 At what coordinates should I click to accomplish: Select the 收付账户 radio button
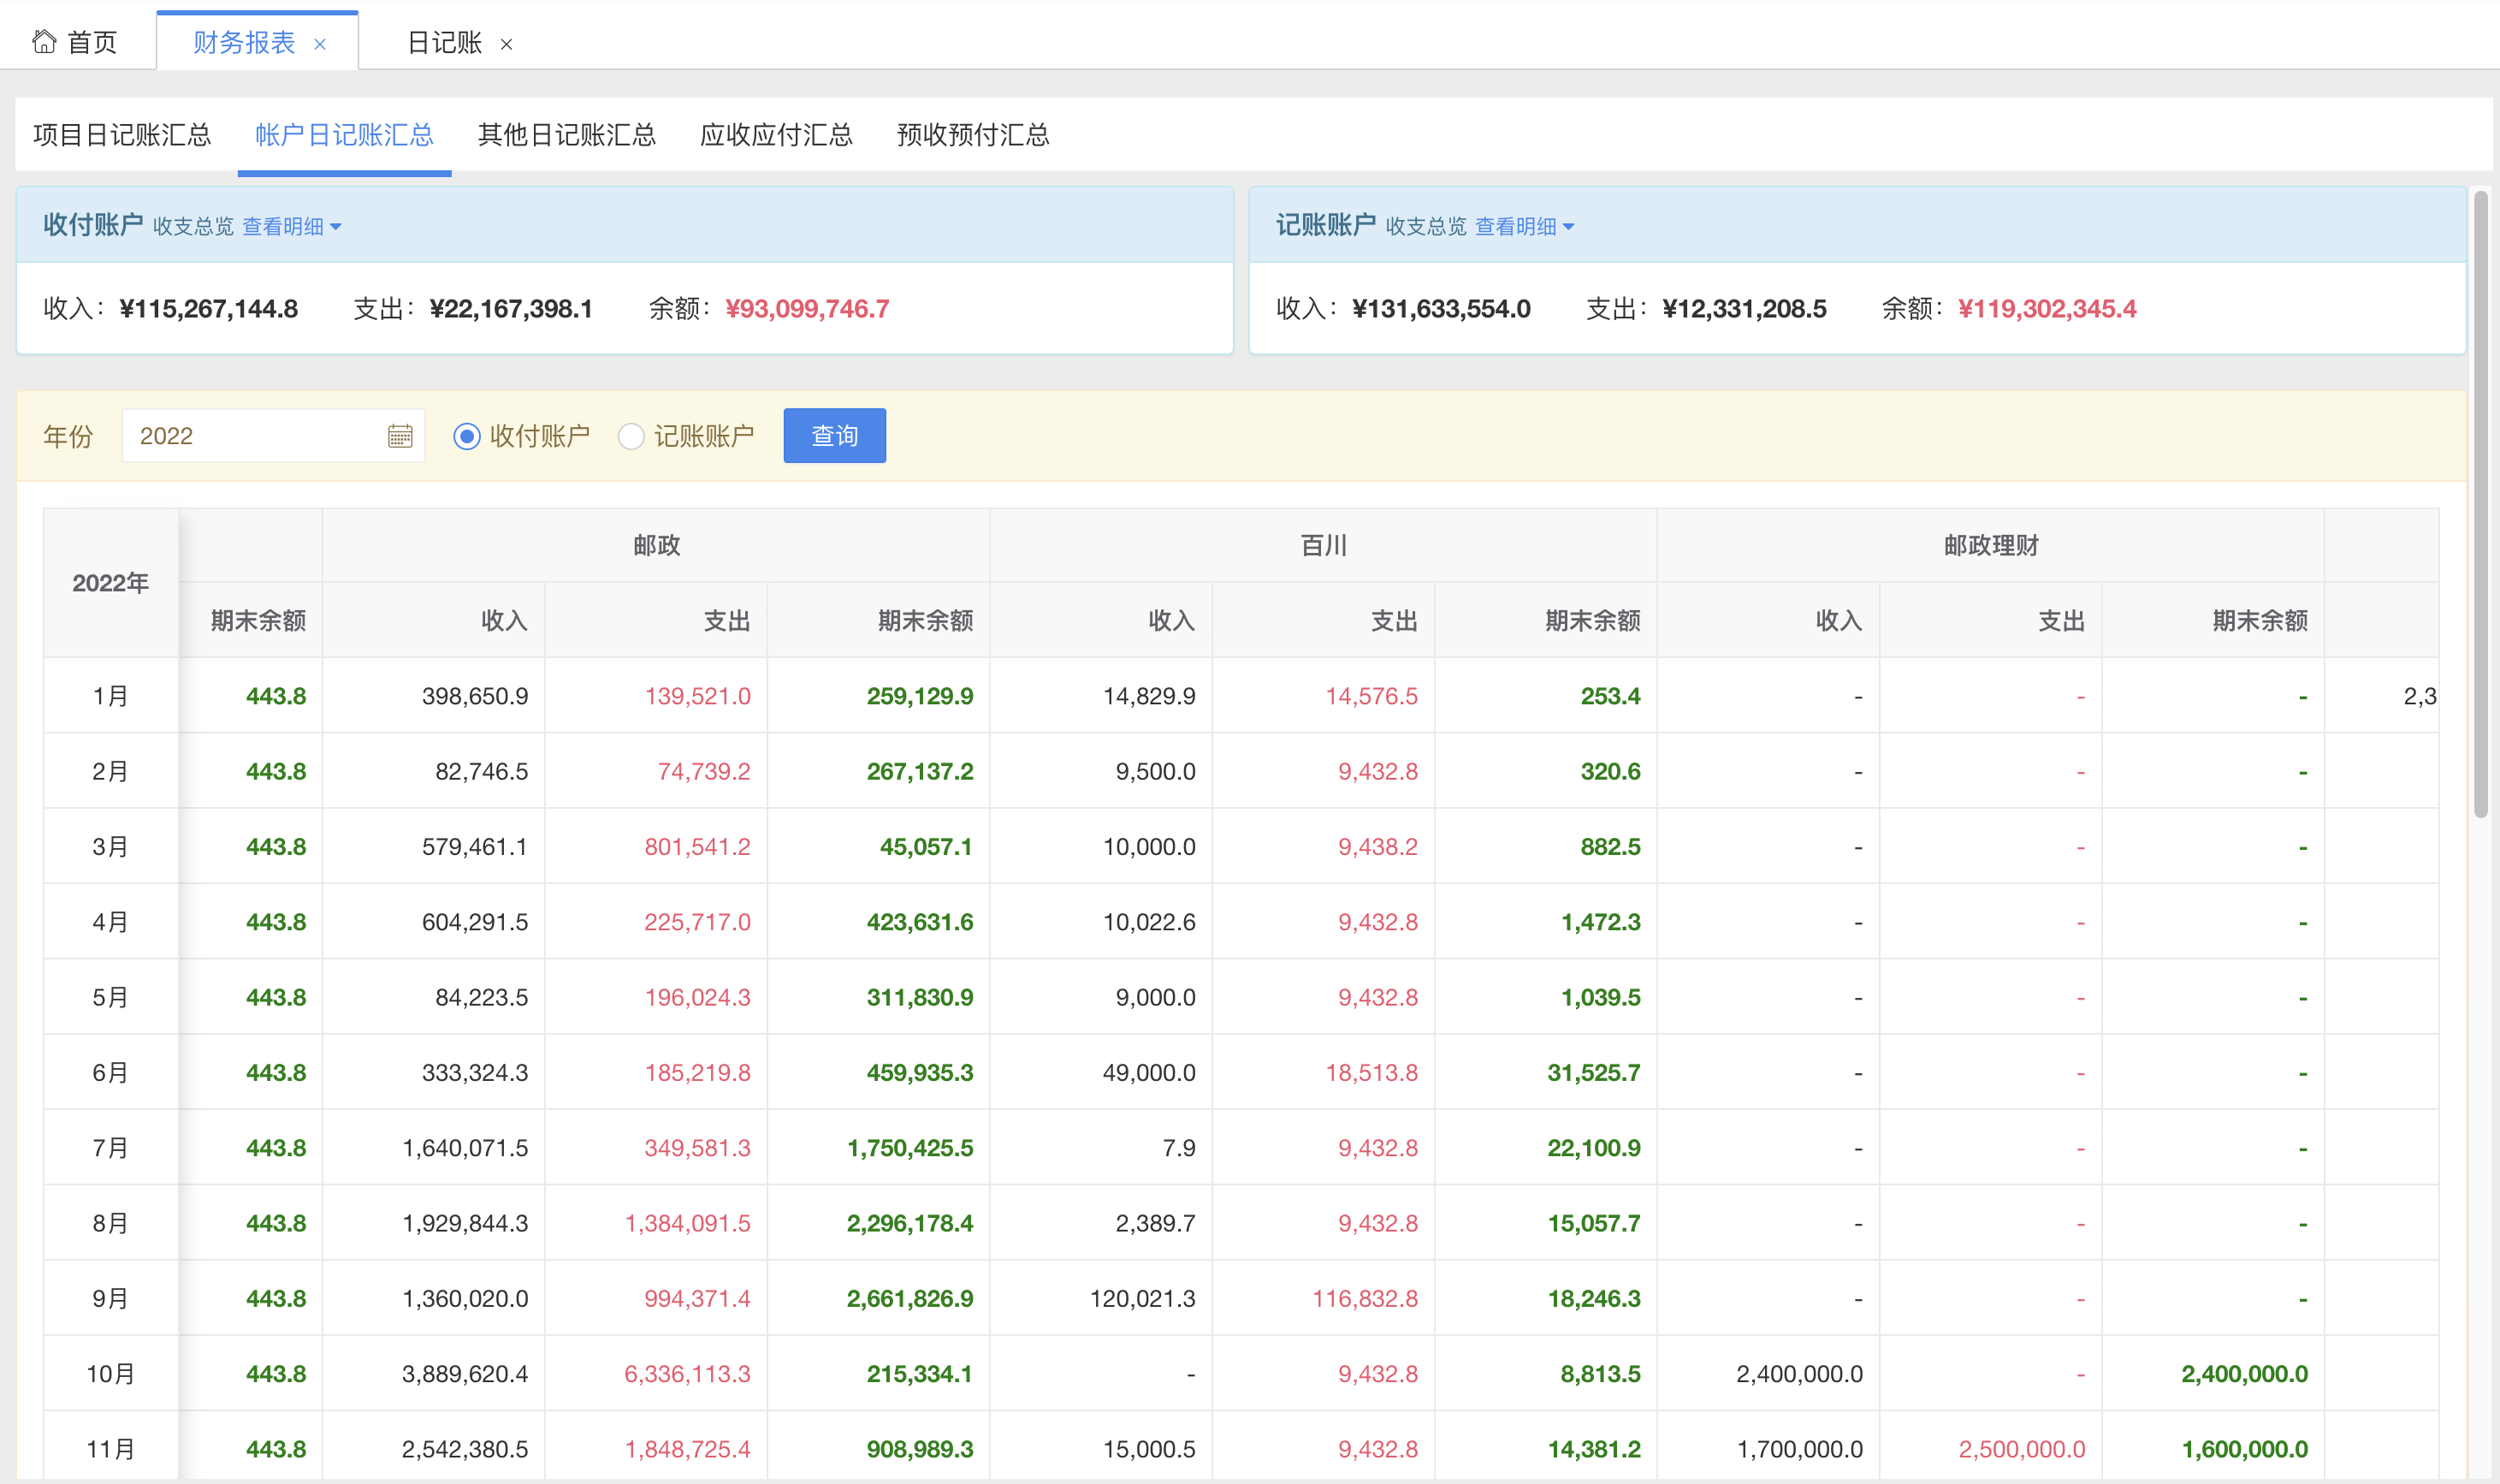click(467, 436)
